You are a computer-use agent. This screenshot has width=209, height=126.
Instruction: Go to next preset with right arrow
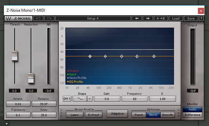[x=148, y=19]
